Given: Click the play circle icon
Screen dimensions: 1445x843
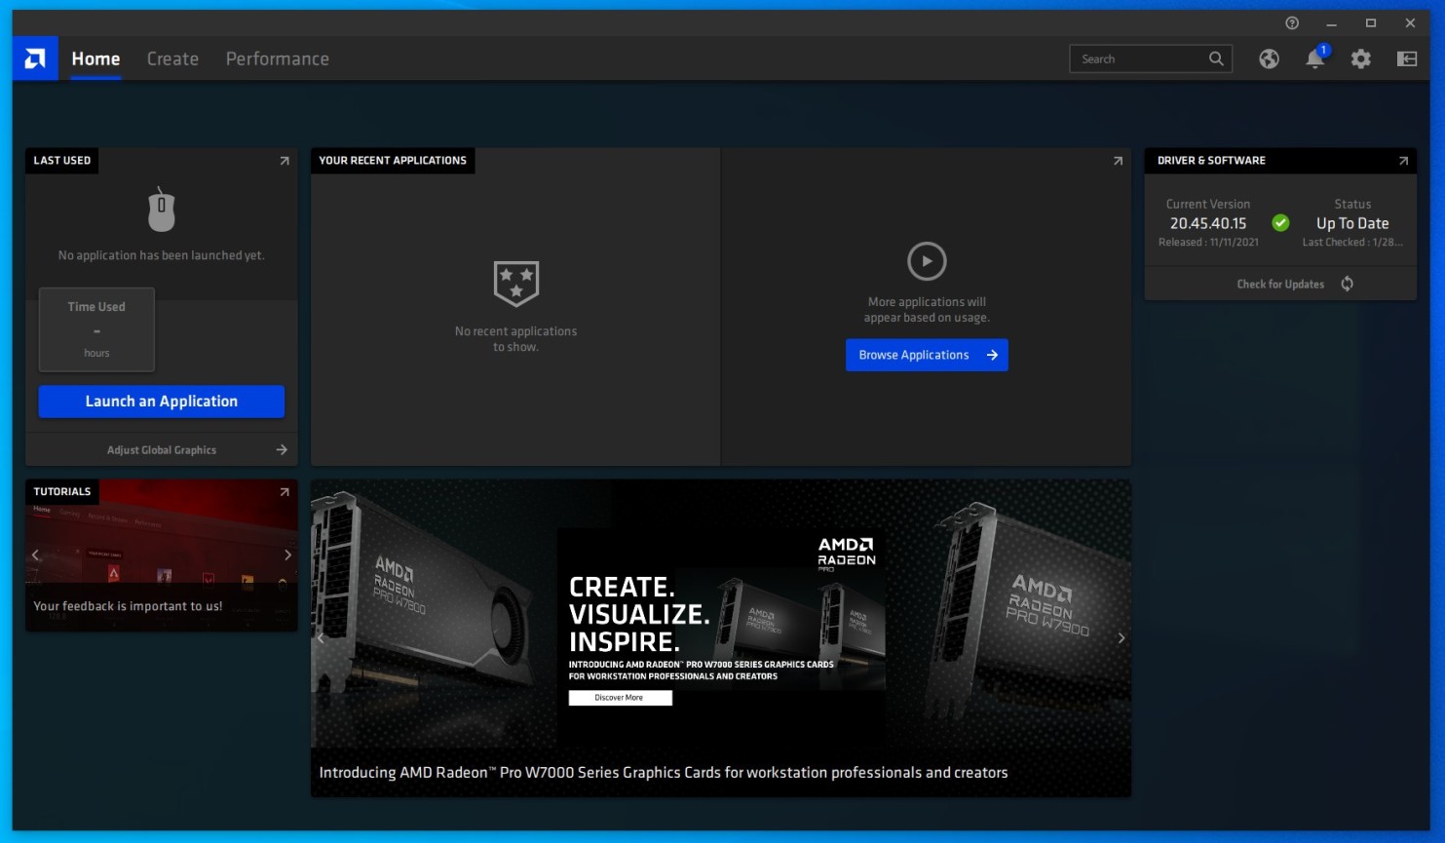Looking at the screenshot, I should tap(927, 261).
